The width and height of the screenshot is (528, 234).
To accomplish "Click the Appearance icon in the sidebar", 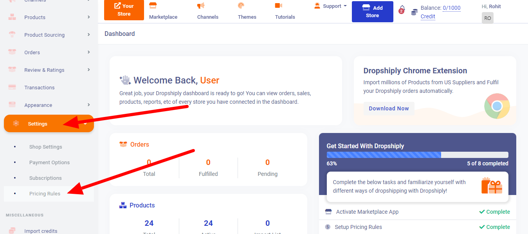I will [12, 105].
